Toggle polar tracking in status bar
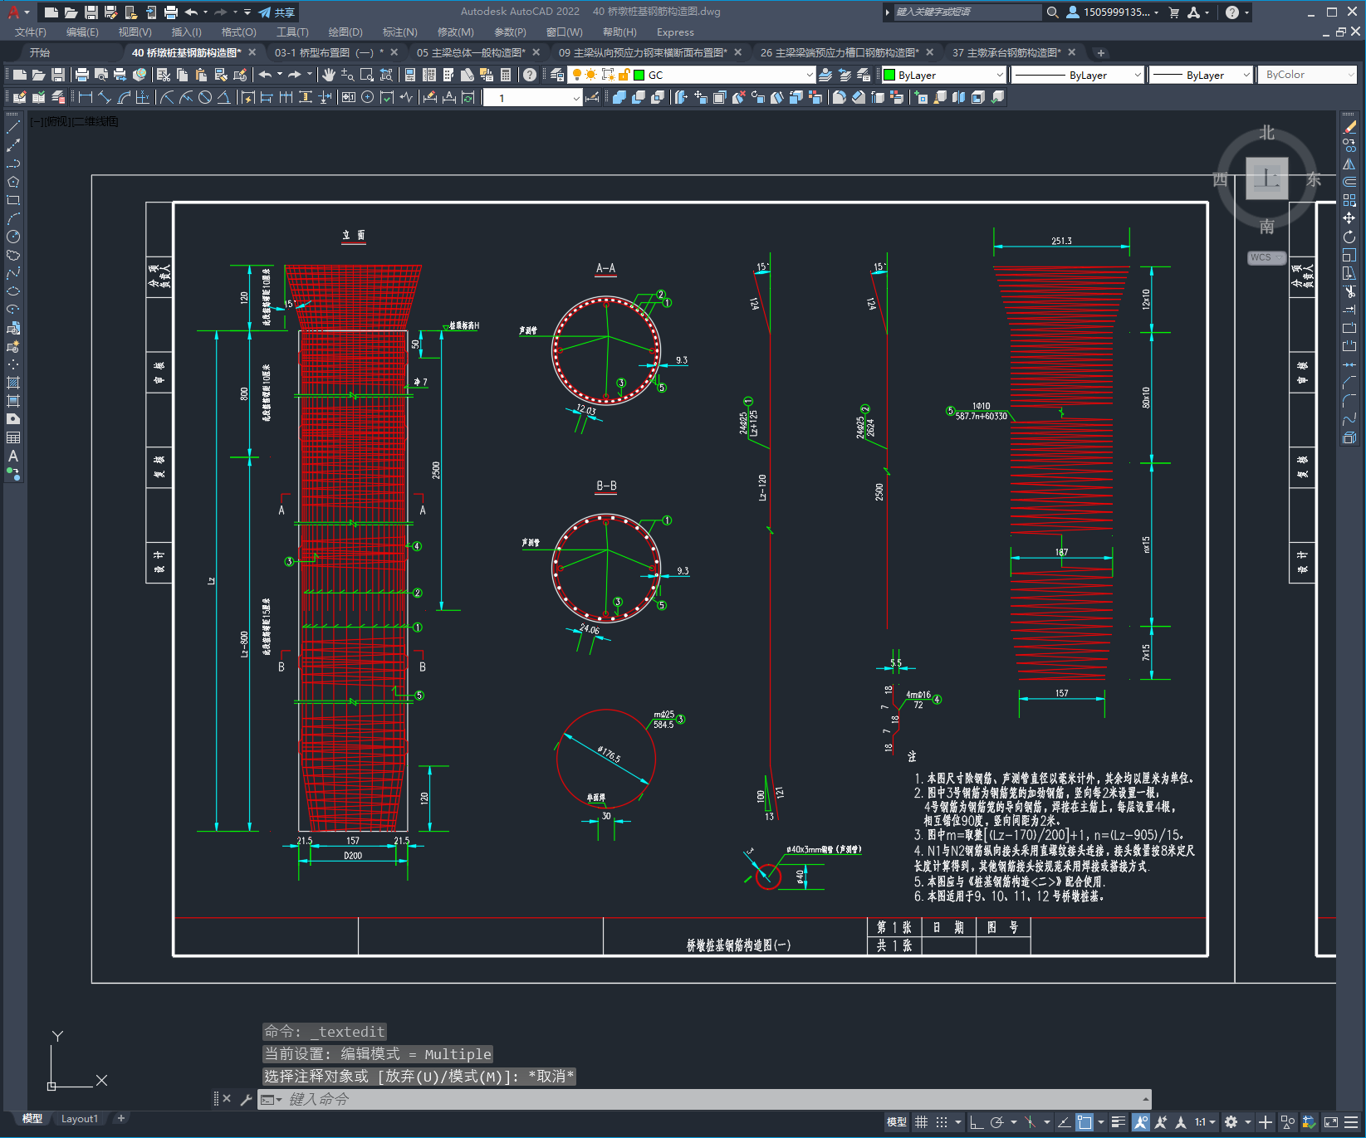 (997, 1122)
